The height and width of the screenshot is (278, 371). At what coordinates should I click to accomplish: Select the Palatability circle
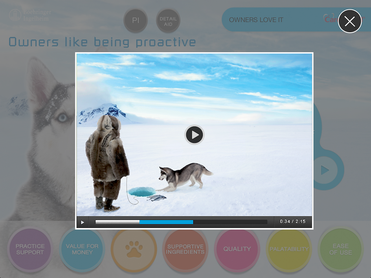[x=289, y=249]
